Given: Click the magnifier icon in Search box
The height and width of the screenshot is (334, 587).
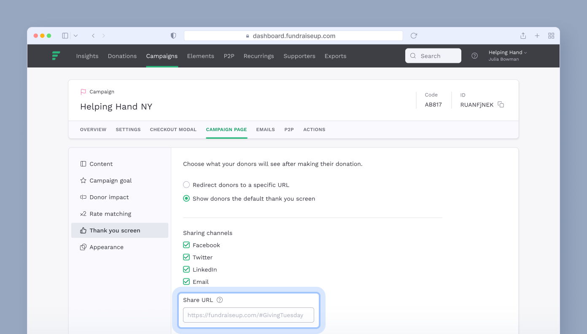Looking at the screenshot, I should point(413,56).
